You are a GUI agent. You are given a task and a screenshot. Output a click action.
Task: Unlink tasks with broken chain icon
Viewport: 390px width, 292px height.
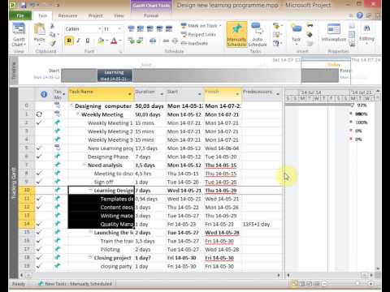click(175, 41)
